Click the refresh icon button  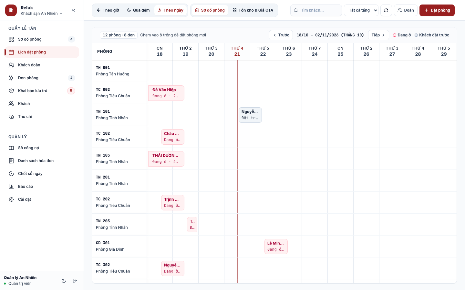coord(386,10)
